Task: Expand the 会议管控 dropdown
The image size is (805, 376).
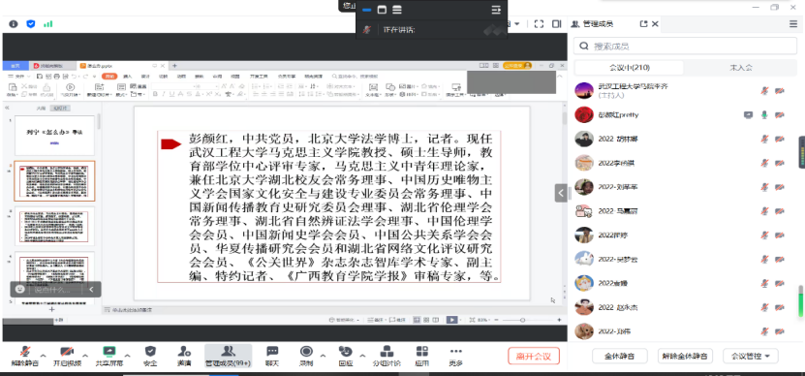Action: 751,356
